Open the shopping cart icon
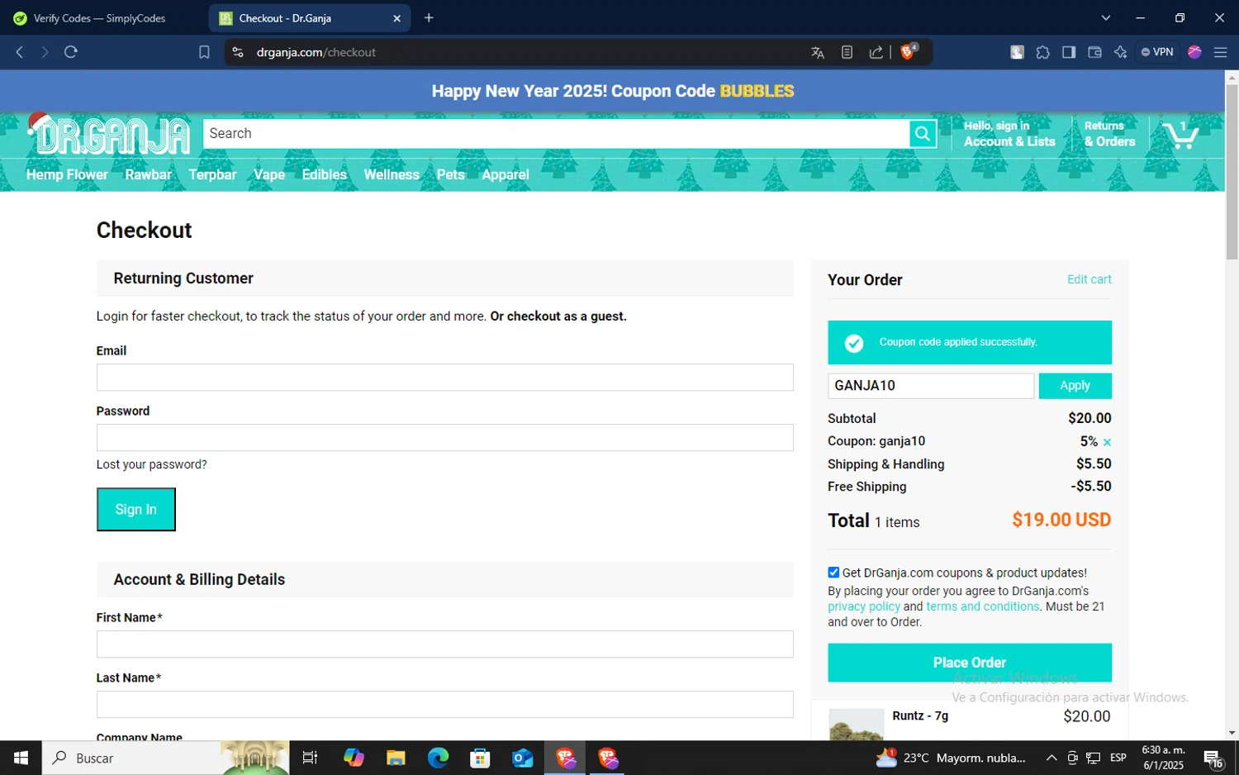The width and height of the screenshot is (1239, 775). 1180,135
